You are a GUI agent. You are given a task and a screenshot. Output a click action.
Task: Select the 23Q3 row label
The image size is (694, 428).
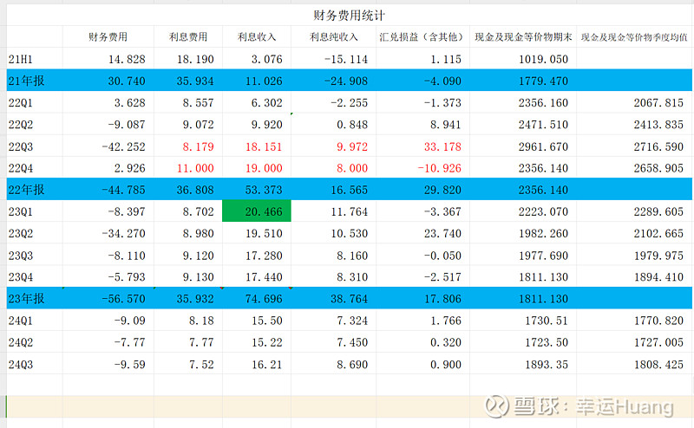click(20, 256)
